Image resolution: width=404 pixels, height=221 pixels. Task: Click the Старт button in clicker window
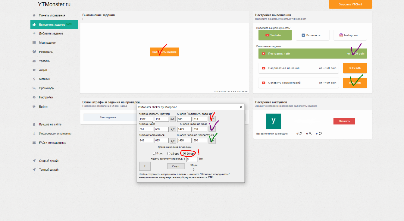(x=176, y=166)
